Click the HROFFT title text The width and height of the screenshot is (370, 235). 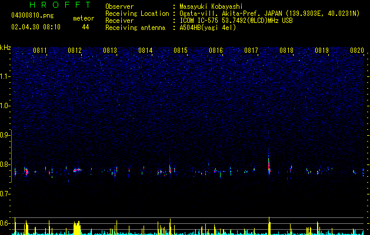pyautogui.click(x=61, y=5)
